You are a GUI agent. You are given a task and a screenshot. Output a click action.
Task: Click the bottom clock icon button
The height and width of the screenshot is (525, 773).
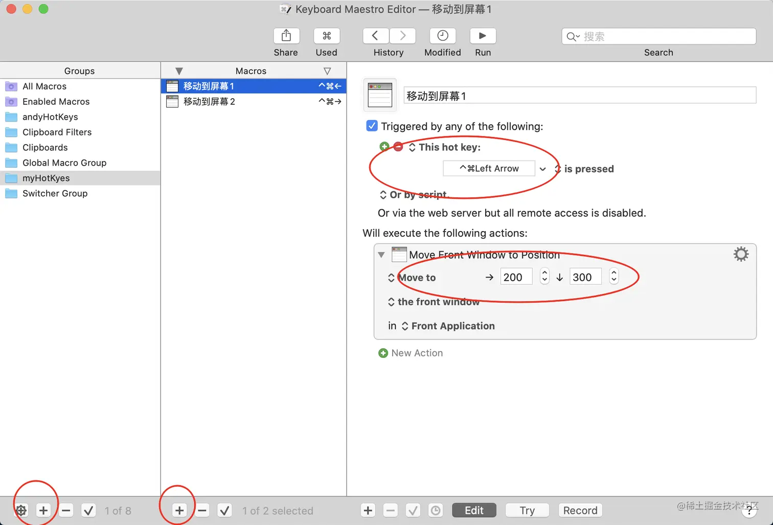436,510
